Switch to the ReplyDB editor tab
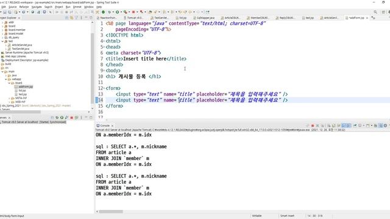Screen dimensions: 390x219 (286, 18)
